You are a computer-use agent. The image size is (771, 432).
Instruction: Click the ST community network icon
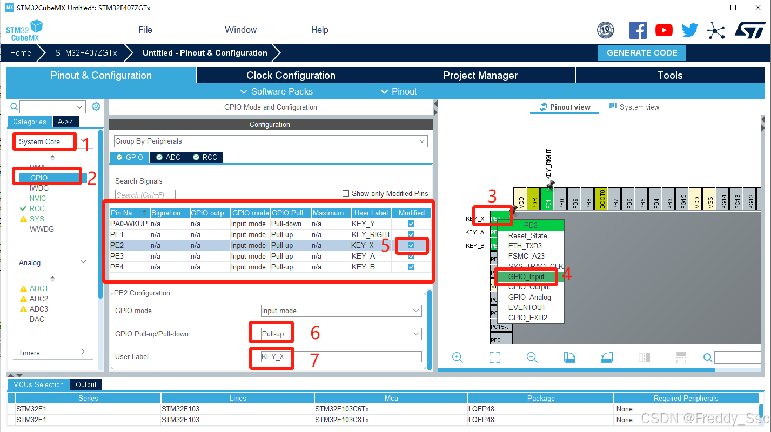click(x=716, y=30)
